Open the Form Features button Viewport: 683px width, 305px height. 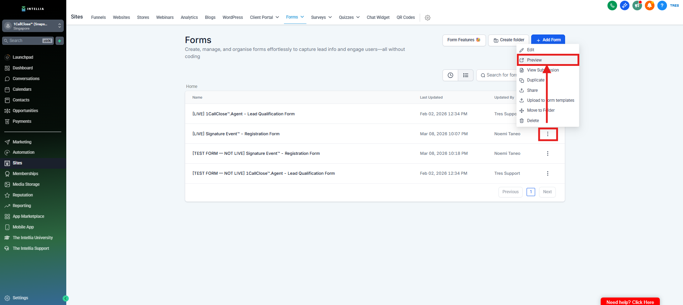[x=464, y=40]
